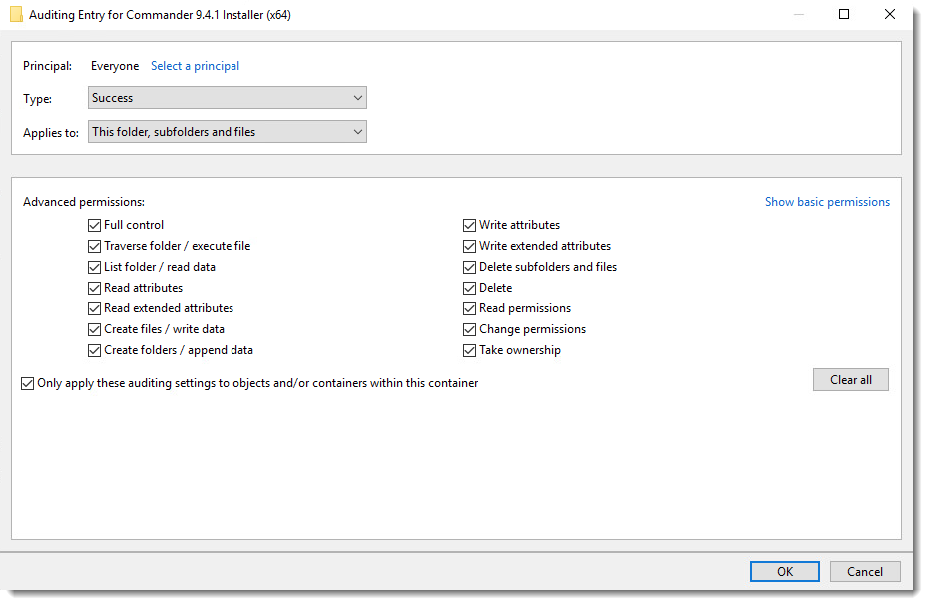Viewport: 928px width, 605px height.
Task: Disable Change permissions auditing
Action: pos(469,328)
